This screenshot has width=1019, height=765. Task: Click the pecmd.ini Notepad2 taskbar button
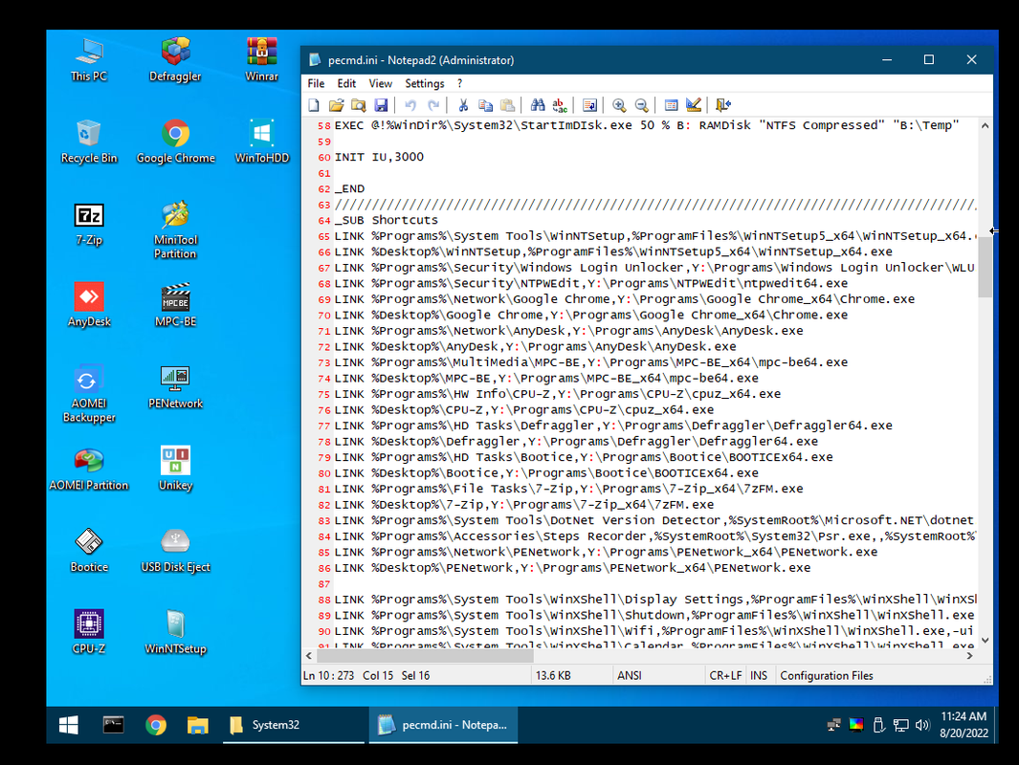[443, 725]
